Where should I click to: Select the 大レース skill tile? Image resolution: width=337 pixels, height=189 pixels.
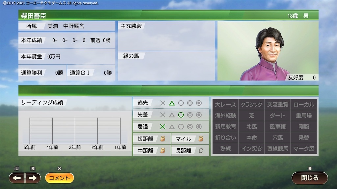point(225,105)
